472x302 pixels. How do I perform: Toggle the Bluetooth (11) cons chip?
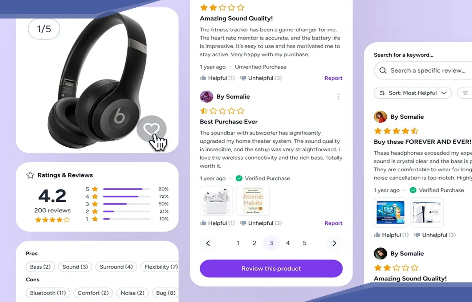48,293
